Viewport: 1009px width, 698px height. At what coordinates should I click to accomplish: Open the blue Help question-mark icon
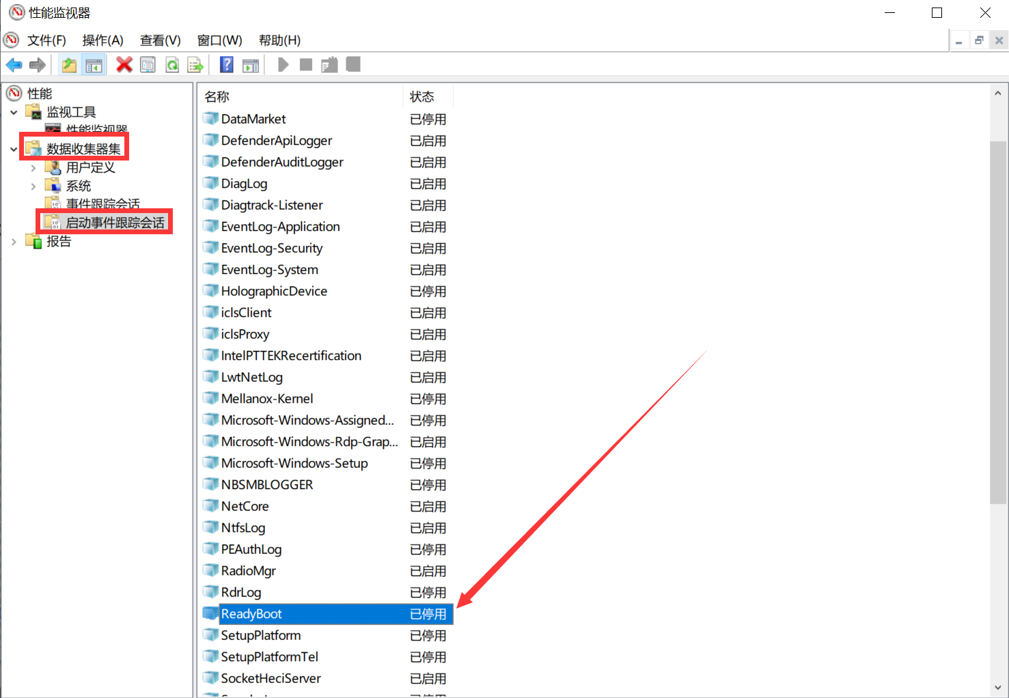click(227, 65)
